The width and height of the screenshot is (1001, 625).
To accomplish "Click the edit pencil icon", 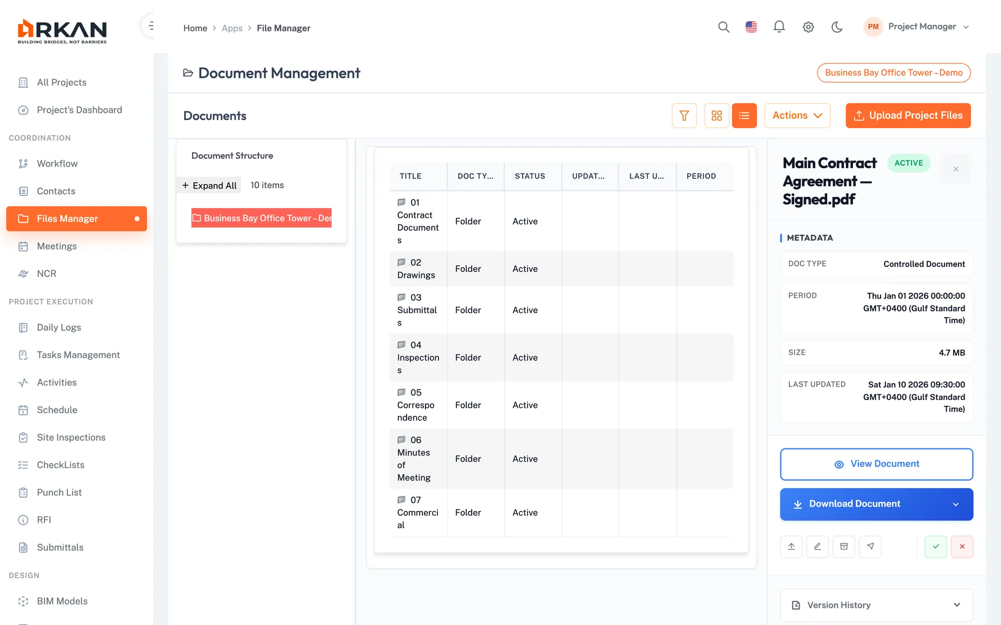I will pyautogui.click(x=817, y=546).
